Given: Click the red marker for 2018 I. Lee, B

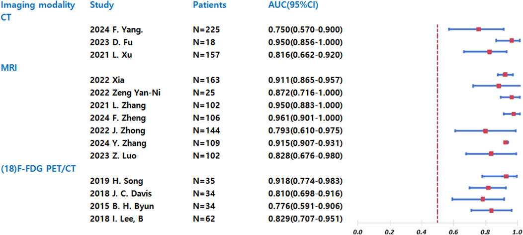Looking at the screenshot, I should [491, 211].
